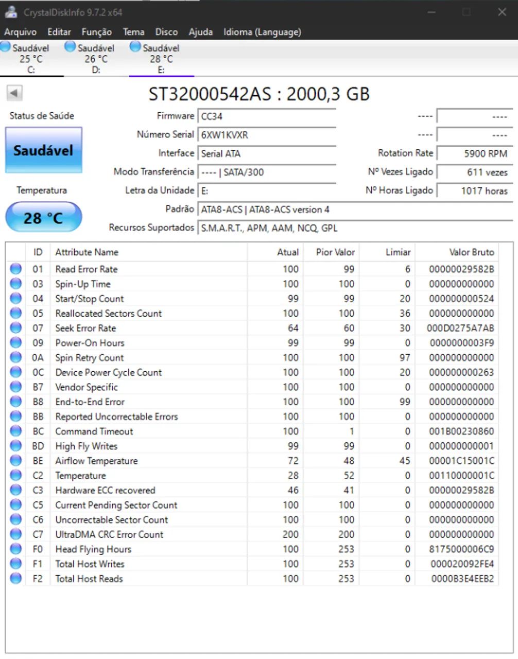Open the Idioma (Language) menu
Screen dimensions: 518x659
point(262,32)
